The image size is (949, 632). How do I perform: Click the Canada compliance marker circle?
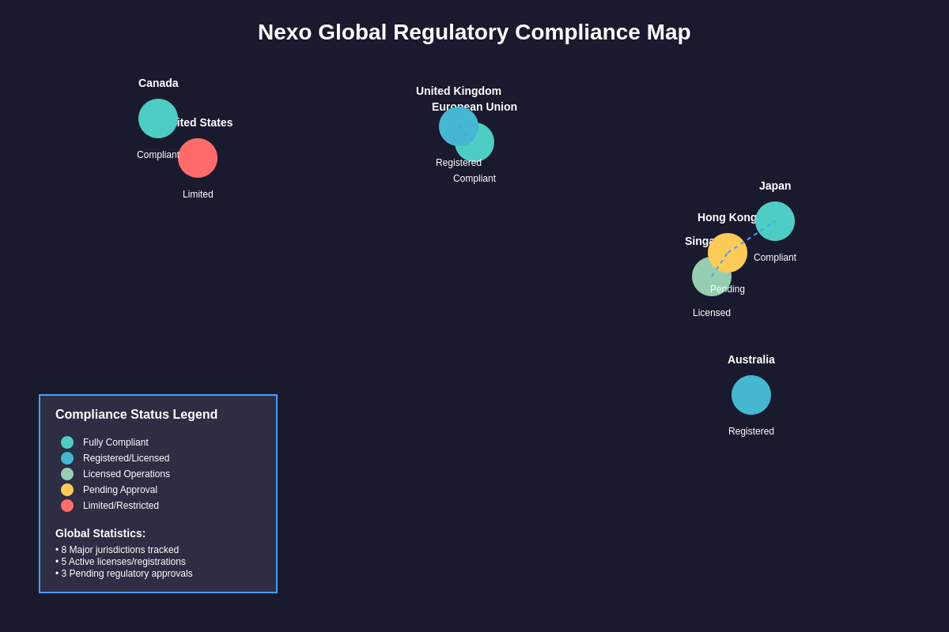pos(158,118)
